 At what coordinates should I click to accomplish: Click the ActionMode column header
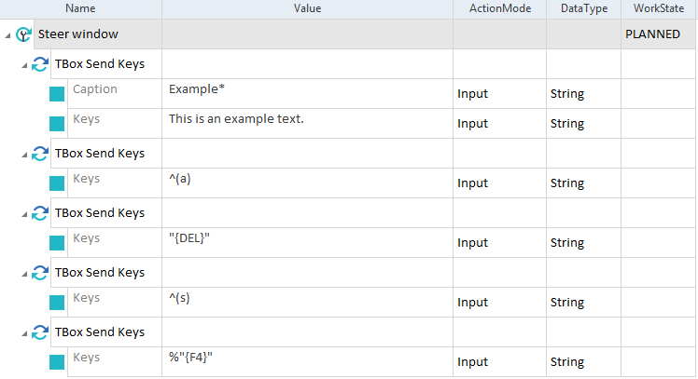tap(499, 8)
